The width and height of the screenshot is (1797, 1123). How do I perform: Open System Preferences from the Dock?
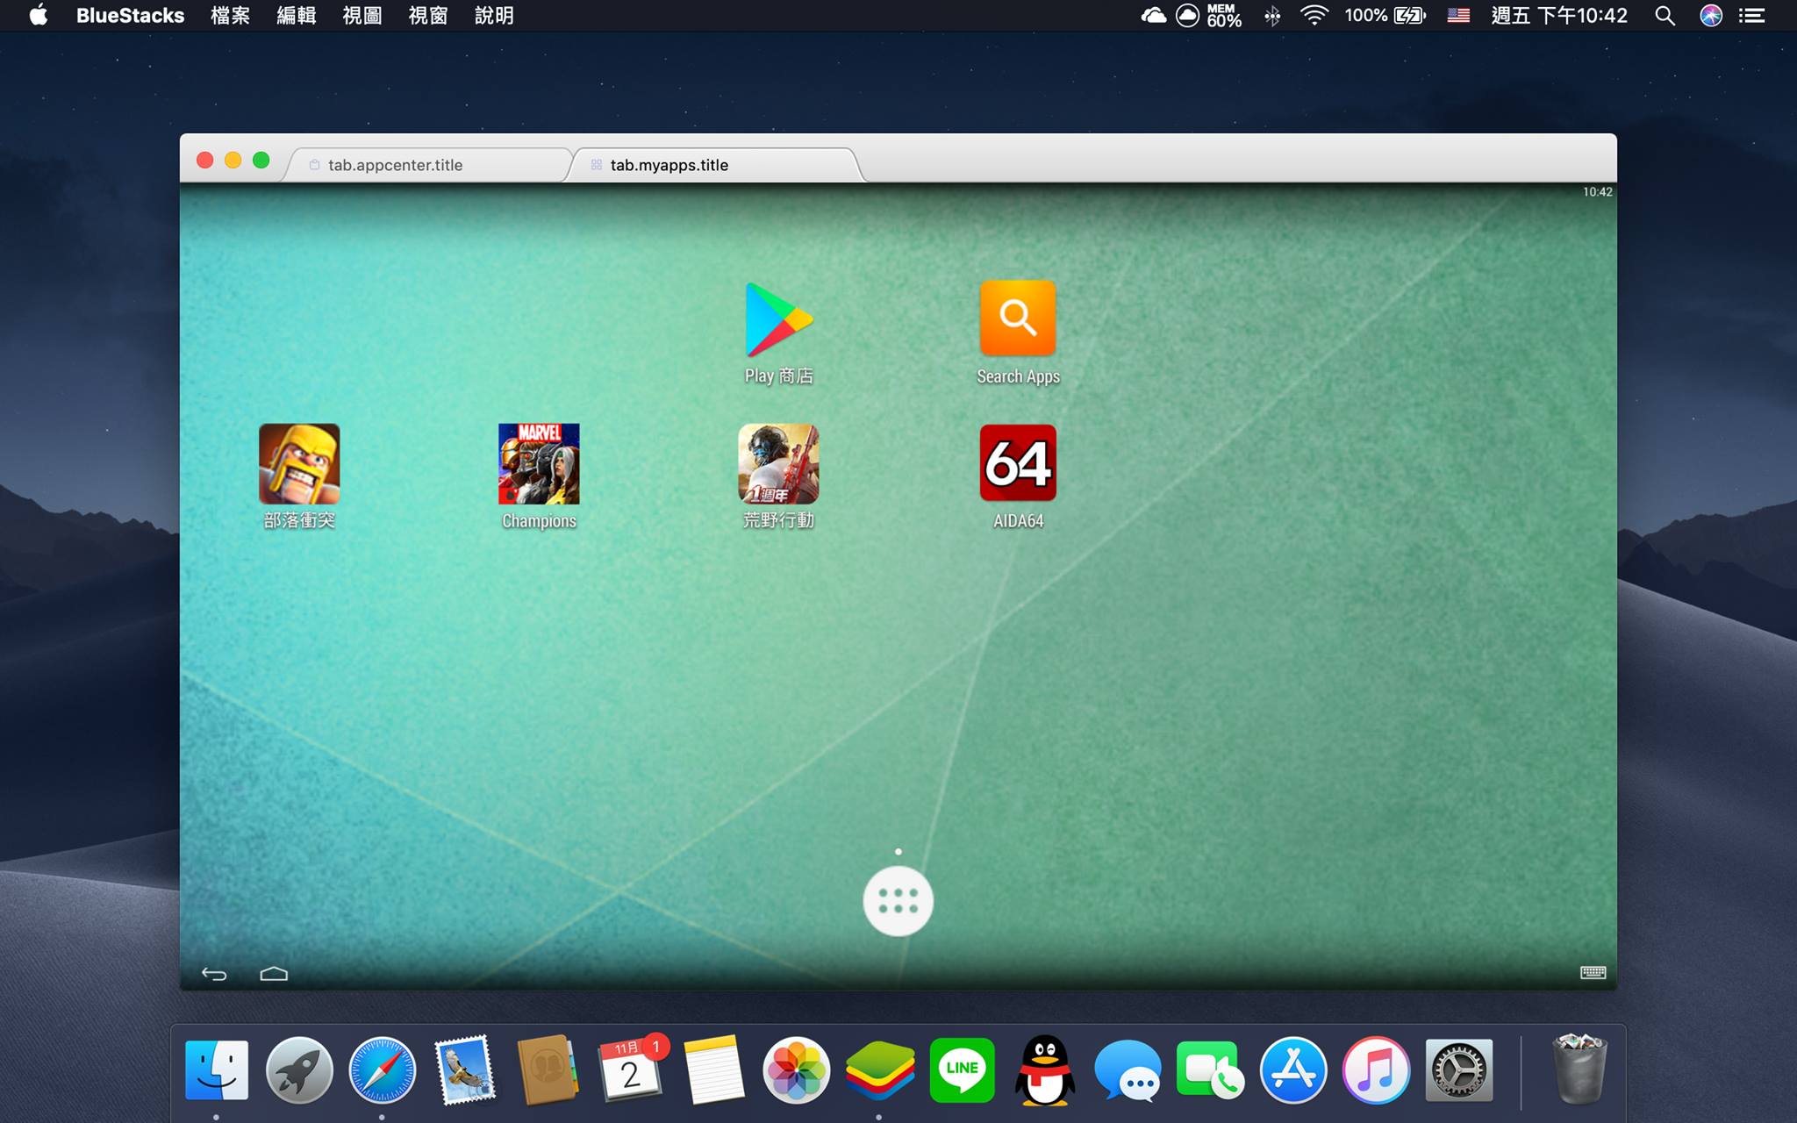(1458, 1069)
